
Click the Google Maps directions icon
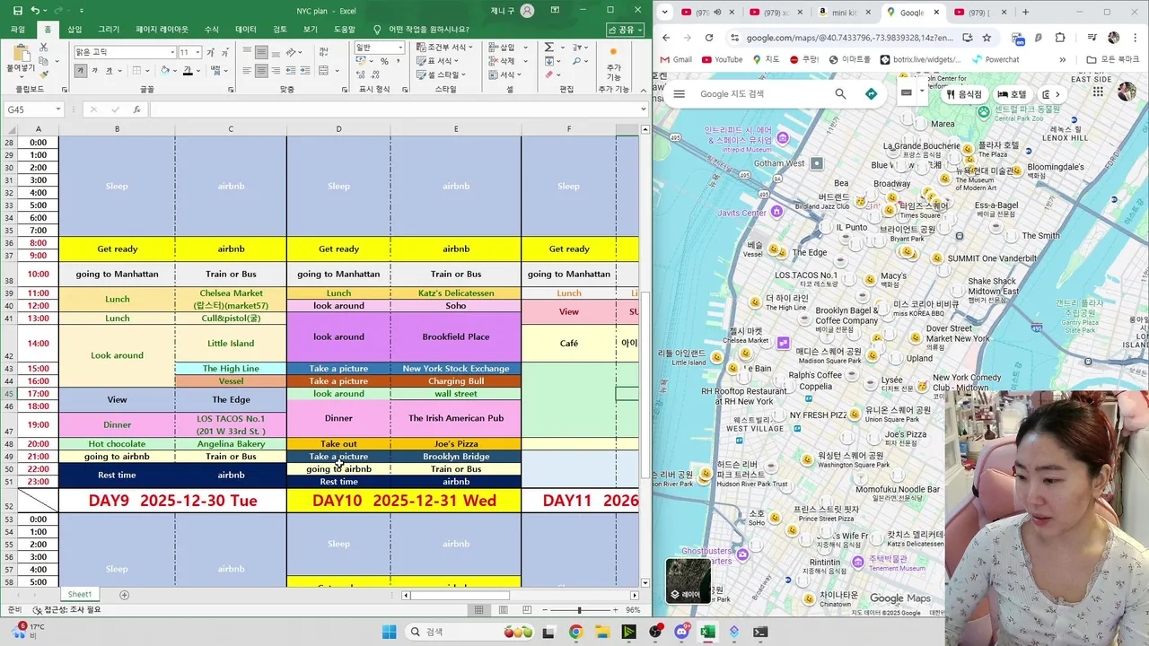pos(871,94)
